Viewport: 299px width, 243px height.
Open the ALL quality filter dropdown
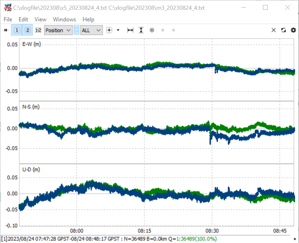pos(91,30)
